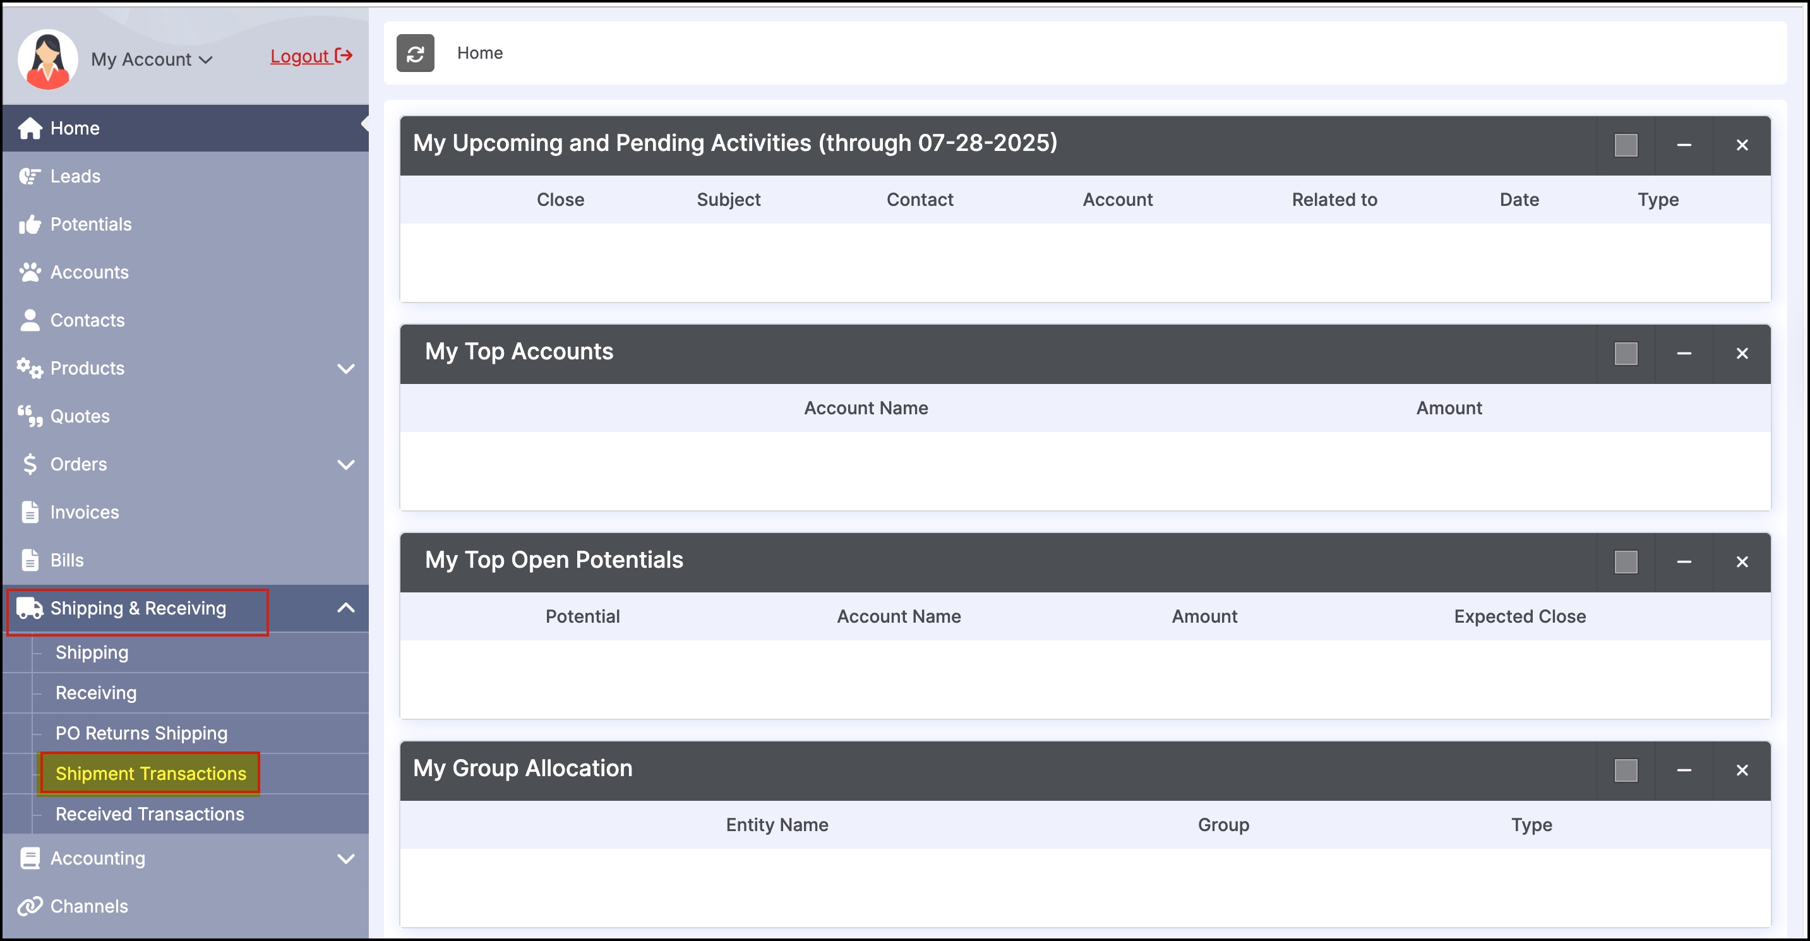Close the My Top Open Potentials panel
The width and height of the screenshot is (1810, 941).
tap(1742, 562)
